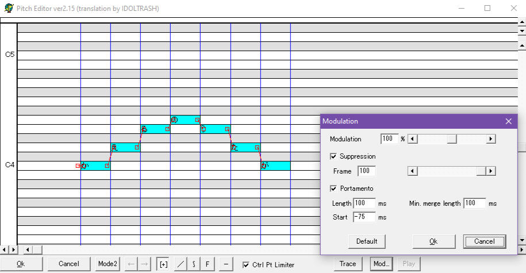Toggle the Ctrl Pt Limiter checkbox

pos(247,265)
